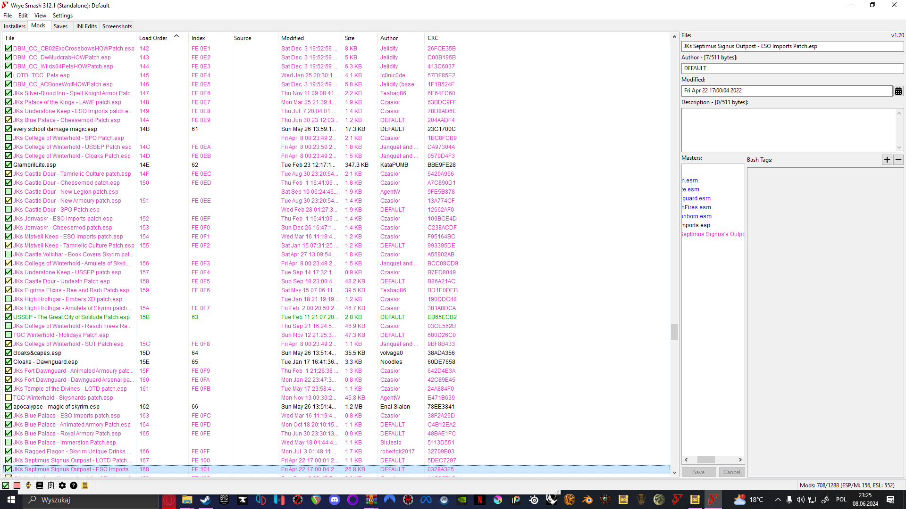Click the help question mark icon
Viewport: 906px width, 509px height.
click(74, 485)
